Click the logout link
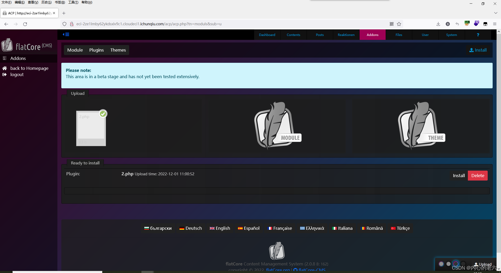501x273 pixels. (17, 75)
